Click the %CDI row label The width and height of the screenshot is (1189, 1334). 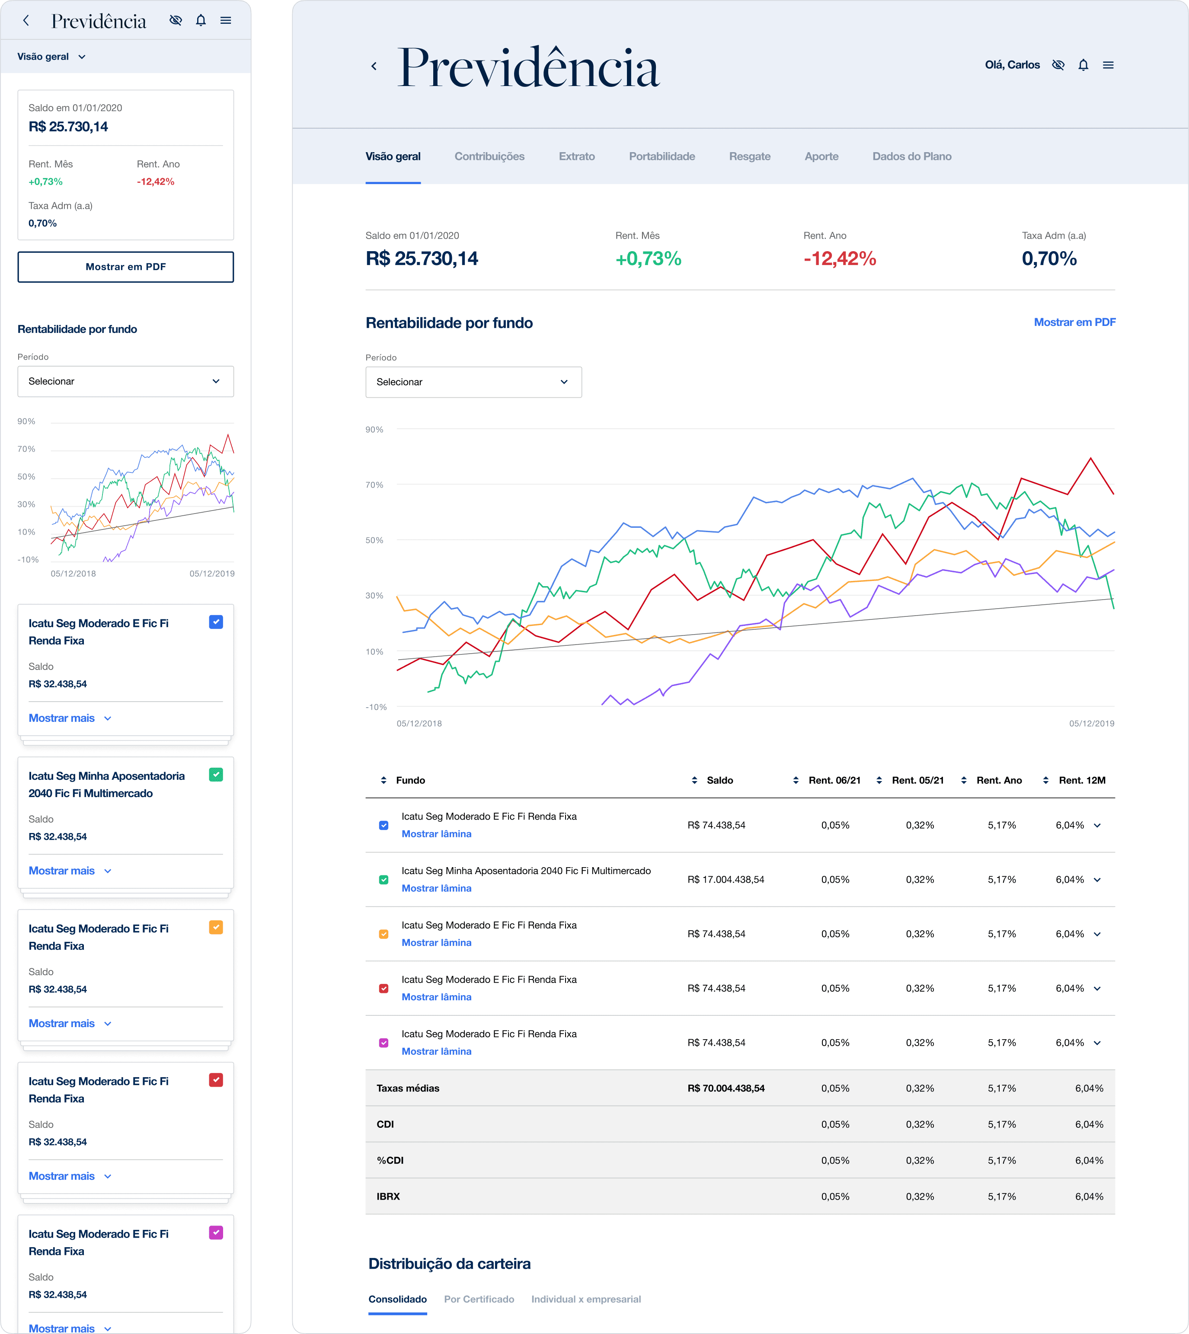[x=390, y=1160]
